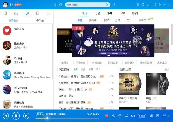Screen dimensions: 173x122
Task: Click badge beside 李健 十点半的地铁
Action: pyautogui.click(x=90, y=89)
